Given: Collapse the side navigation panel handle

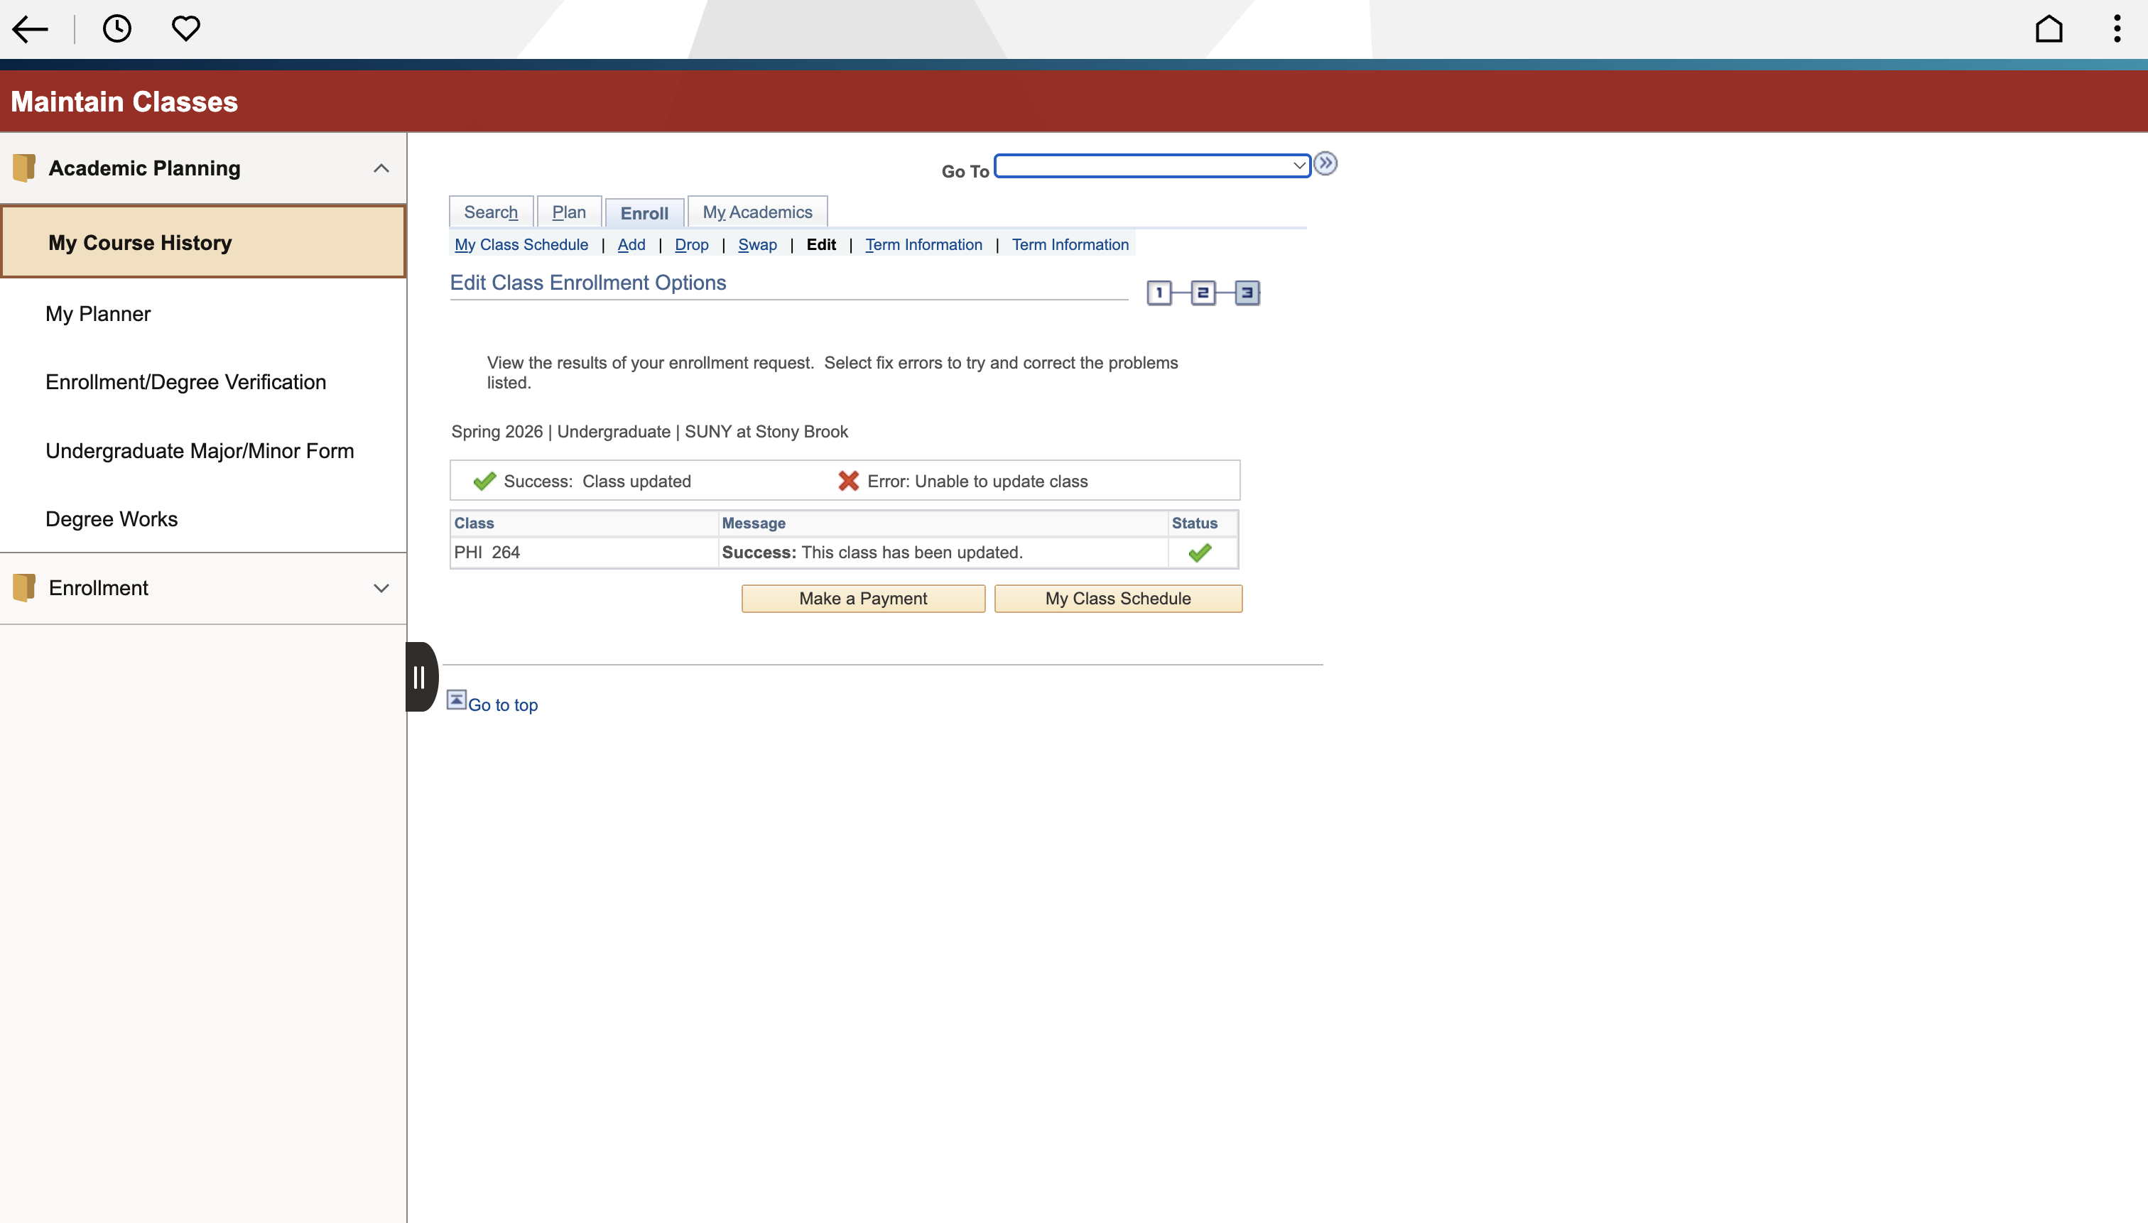Looking at the screenshot, I should [421, 677].
